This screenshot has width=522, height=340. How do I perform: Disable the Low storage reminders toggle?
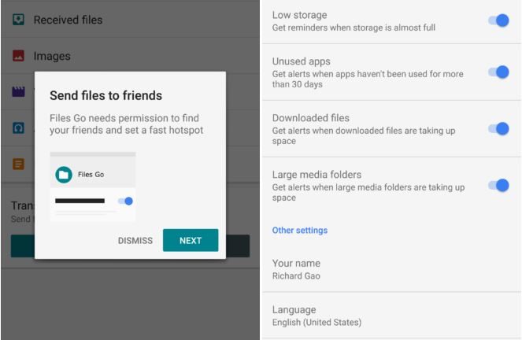click(x=498, y=20)
